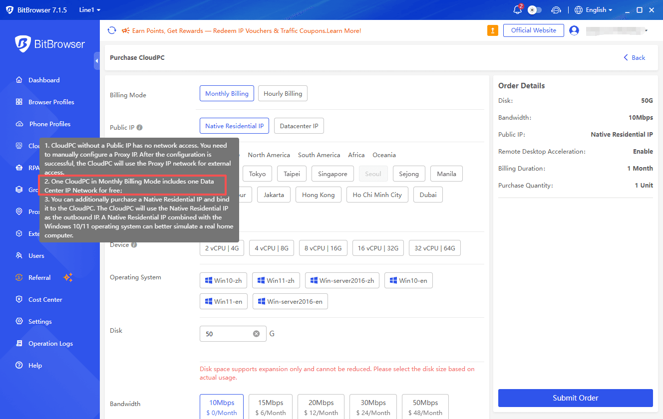
Task: Switch to the Oceania region tab
Action: (384, 155)
